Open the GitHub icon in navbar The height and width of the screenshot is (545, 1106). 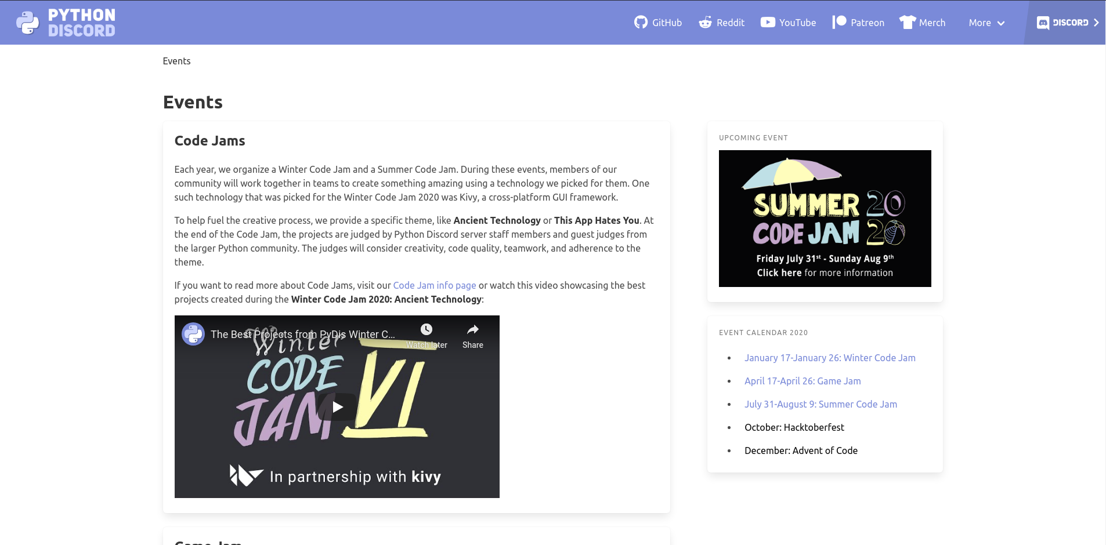641,23
